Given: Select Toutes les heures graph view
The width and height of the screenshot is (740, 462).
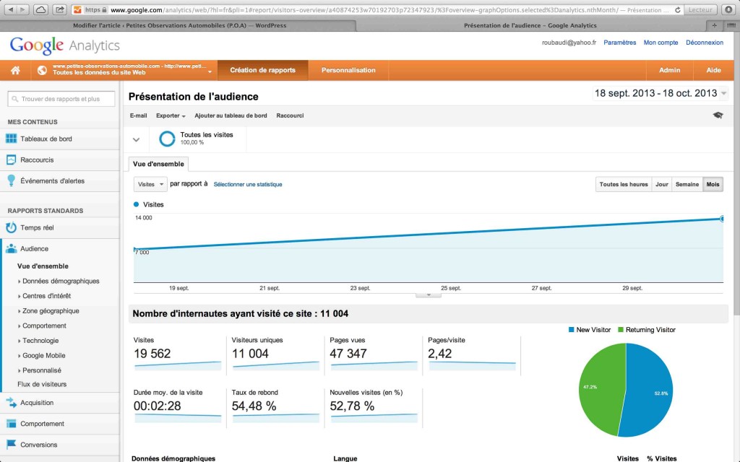Looking at the screenshot, I should tap(624, 184).
